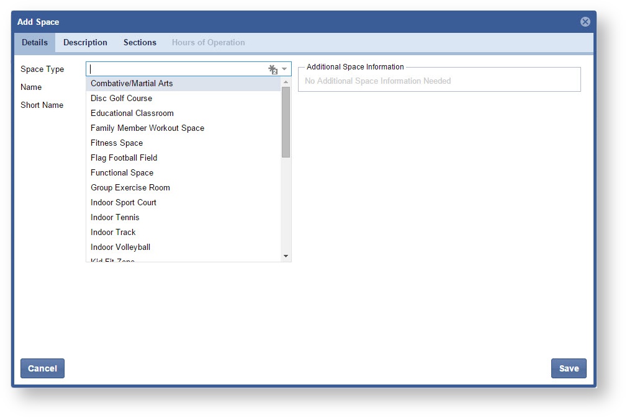627x418 pixels.
Task: Pick Educational Classroom space type
Action: 132,113
